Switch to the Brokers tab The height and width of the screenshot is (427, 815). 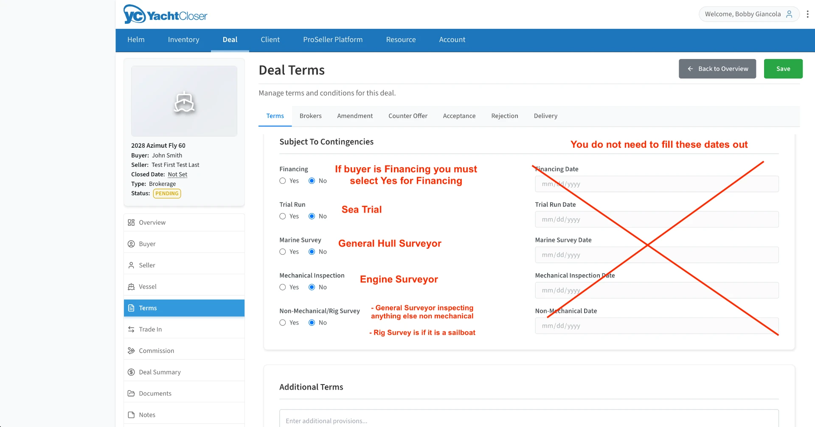pos(311,116)
